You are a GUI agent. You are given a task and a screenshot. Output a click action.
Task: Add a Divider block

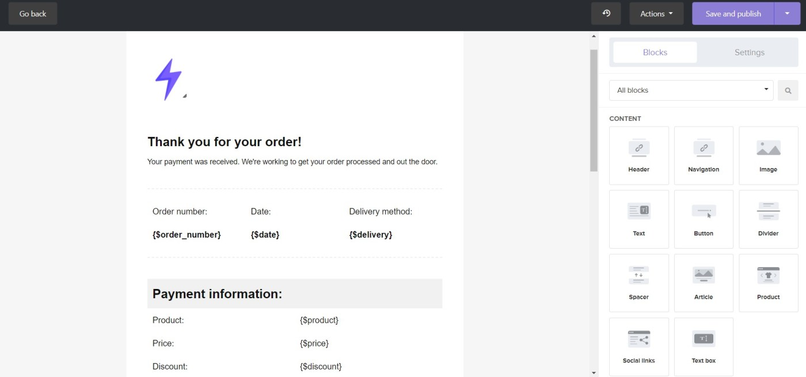pos(768,219)
